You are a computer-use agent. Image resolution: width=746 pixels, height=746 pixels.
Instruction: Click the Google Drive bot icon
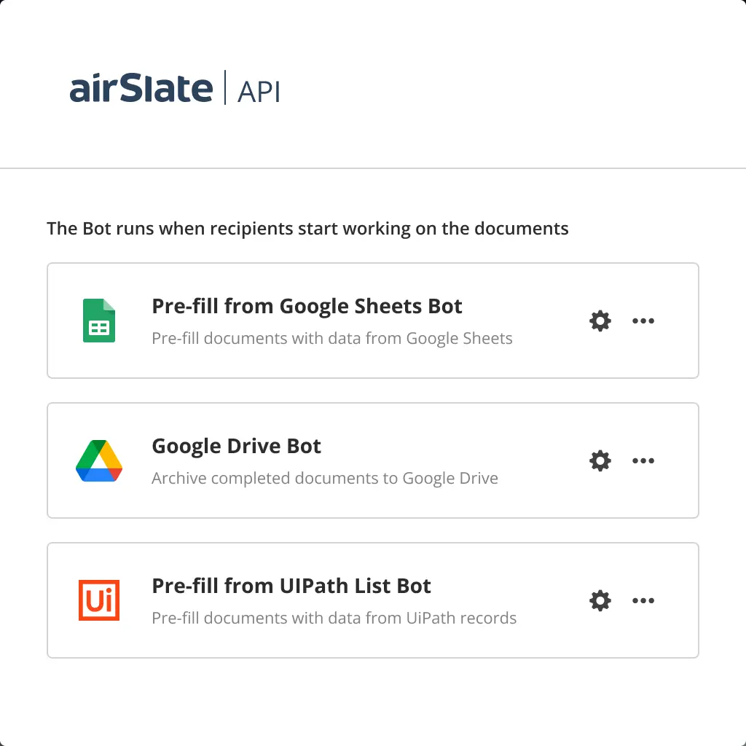click(x=100, y=460)
